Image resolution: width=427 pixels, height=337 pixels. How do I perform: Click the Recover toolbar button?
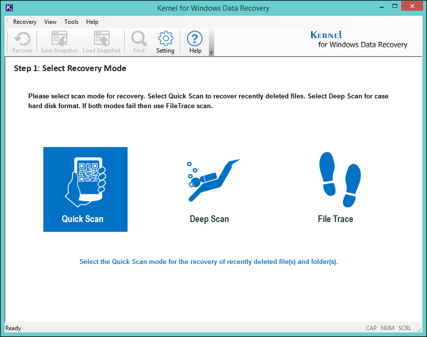(22, 42)
